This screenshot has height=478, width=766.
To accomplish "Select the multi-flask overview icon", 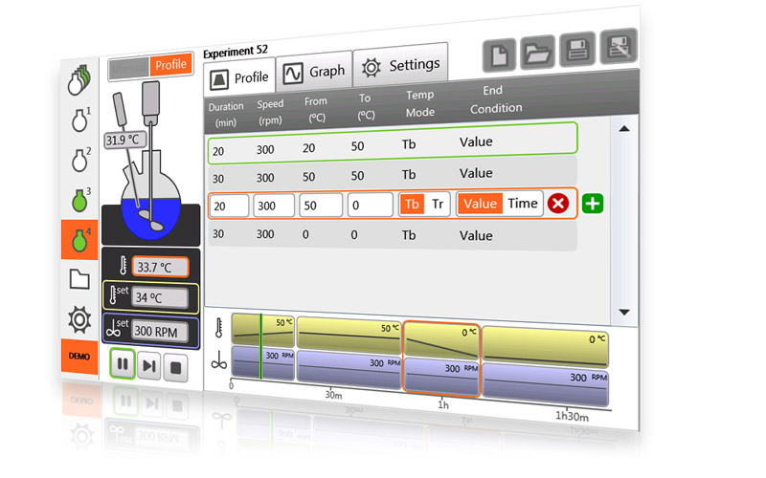I will [79, 80].
